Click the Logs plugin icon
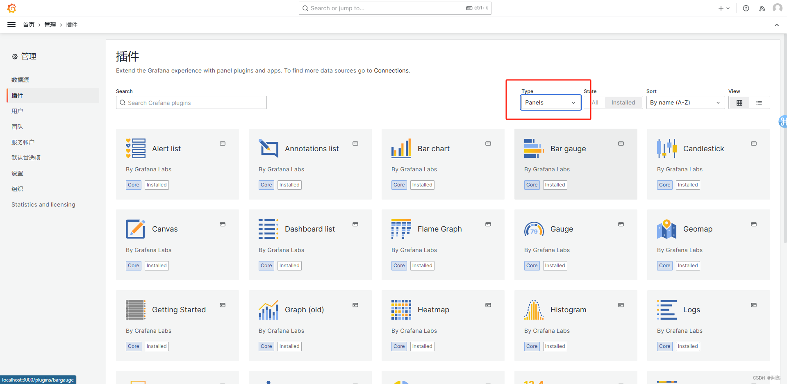The height and width of the screenshot is (384, 787). (667, 309)
